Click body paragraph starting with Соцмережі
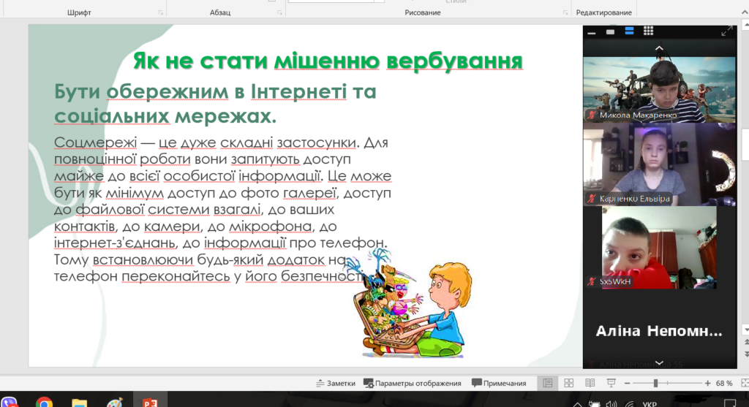This screenshot has height=407, width=749. [222, 209]
